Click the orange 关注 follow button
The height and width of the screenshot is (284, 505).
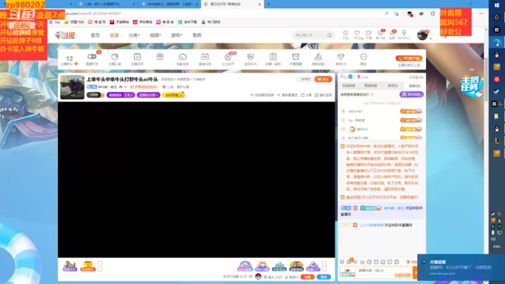coord(323,80)
